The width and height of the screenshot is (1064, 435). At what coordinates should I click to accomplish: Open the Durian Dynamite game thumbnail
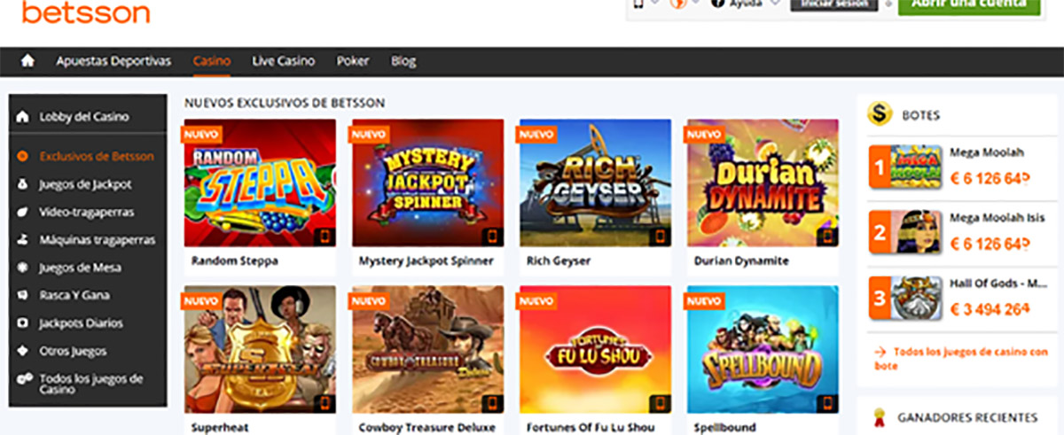click(763, 183)
